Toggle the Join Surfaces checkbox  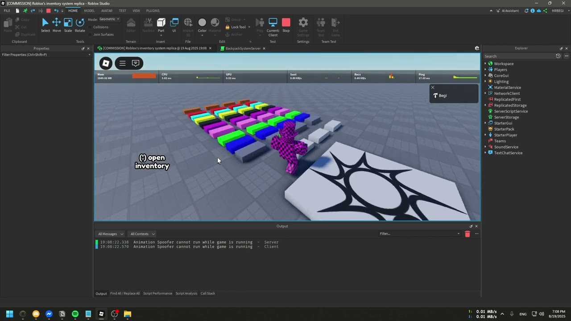91,35
